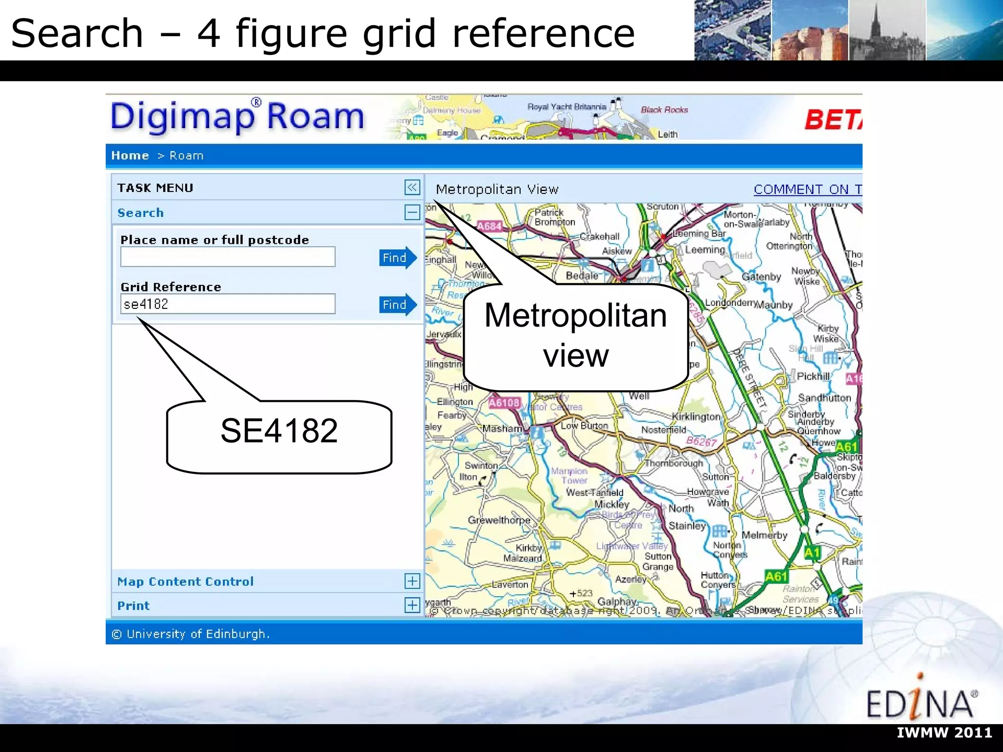Screen dimensions: 1003x752
Task: Click the green A1 road marker
Action: point(812,553)
